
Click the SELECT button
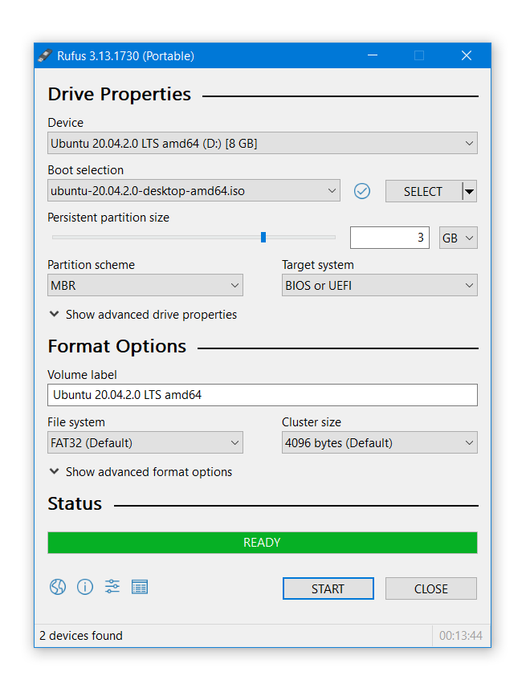coord(423,191)
